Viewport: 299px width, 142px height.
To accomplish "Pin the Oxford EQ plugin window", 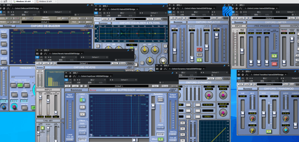I will [x=163, y=6].
